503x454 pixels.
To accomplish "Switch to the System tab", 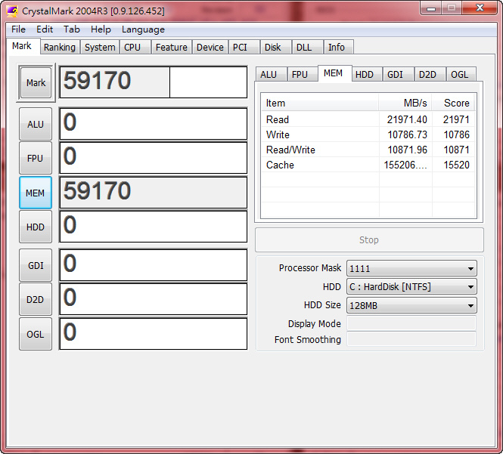I will pos(100,47).
